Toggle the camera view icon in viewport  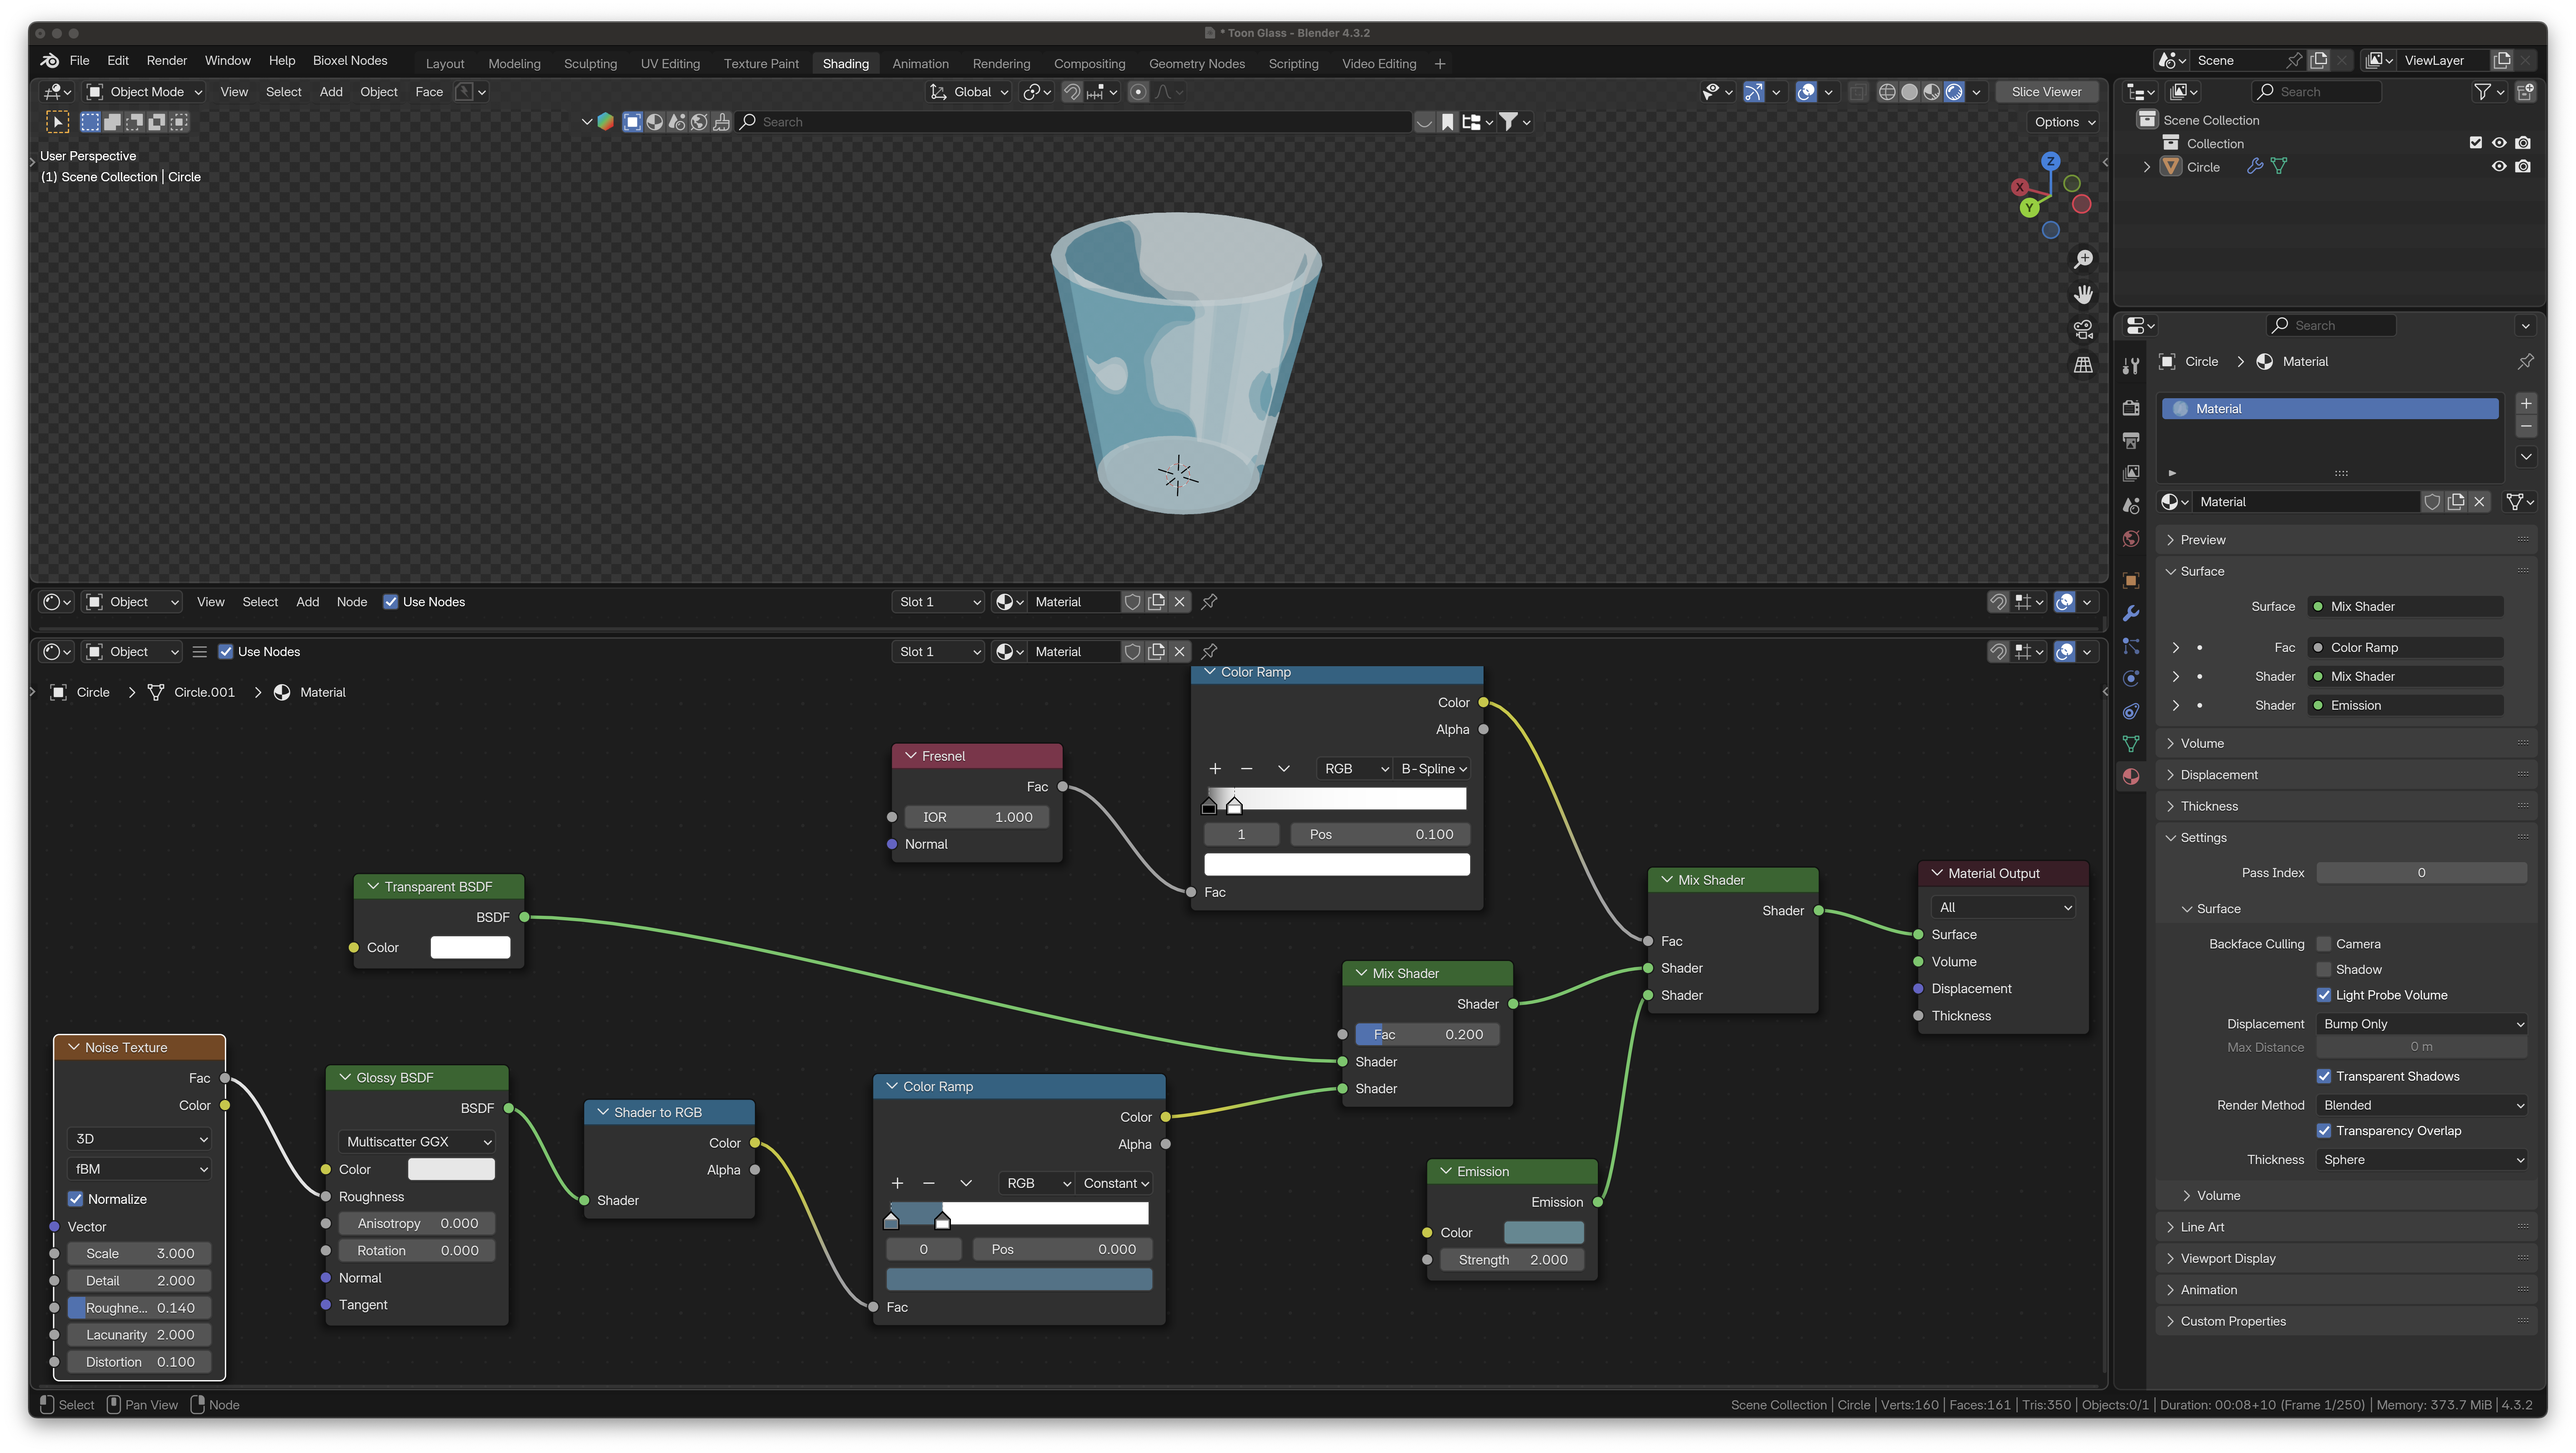pos(2083,329)
